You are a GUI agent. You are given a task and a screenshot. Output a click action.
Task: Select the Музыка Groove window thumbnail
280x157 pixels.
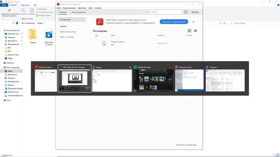pos(189,80)
